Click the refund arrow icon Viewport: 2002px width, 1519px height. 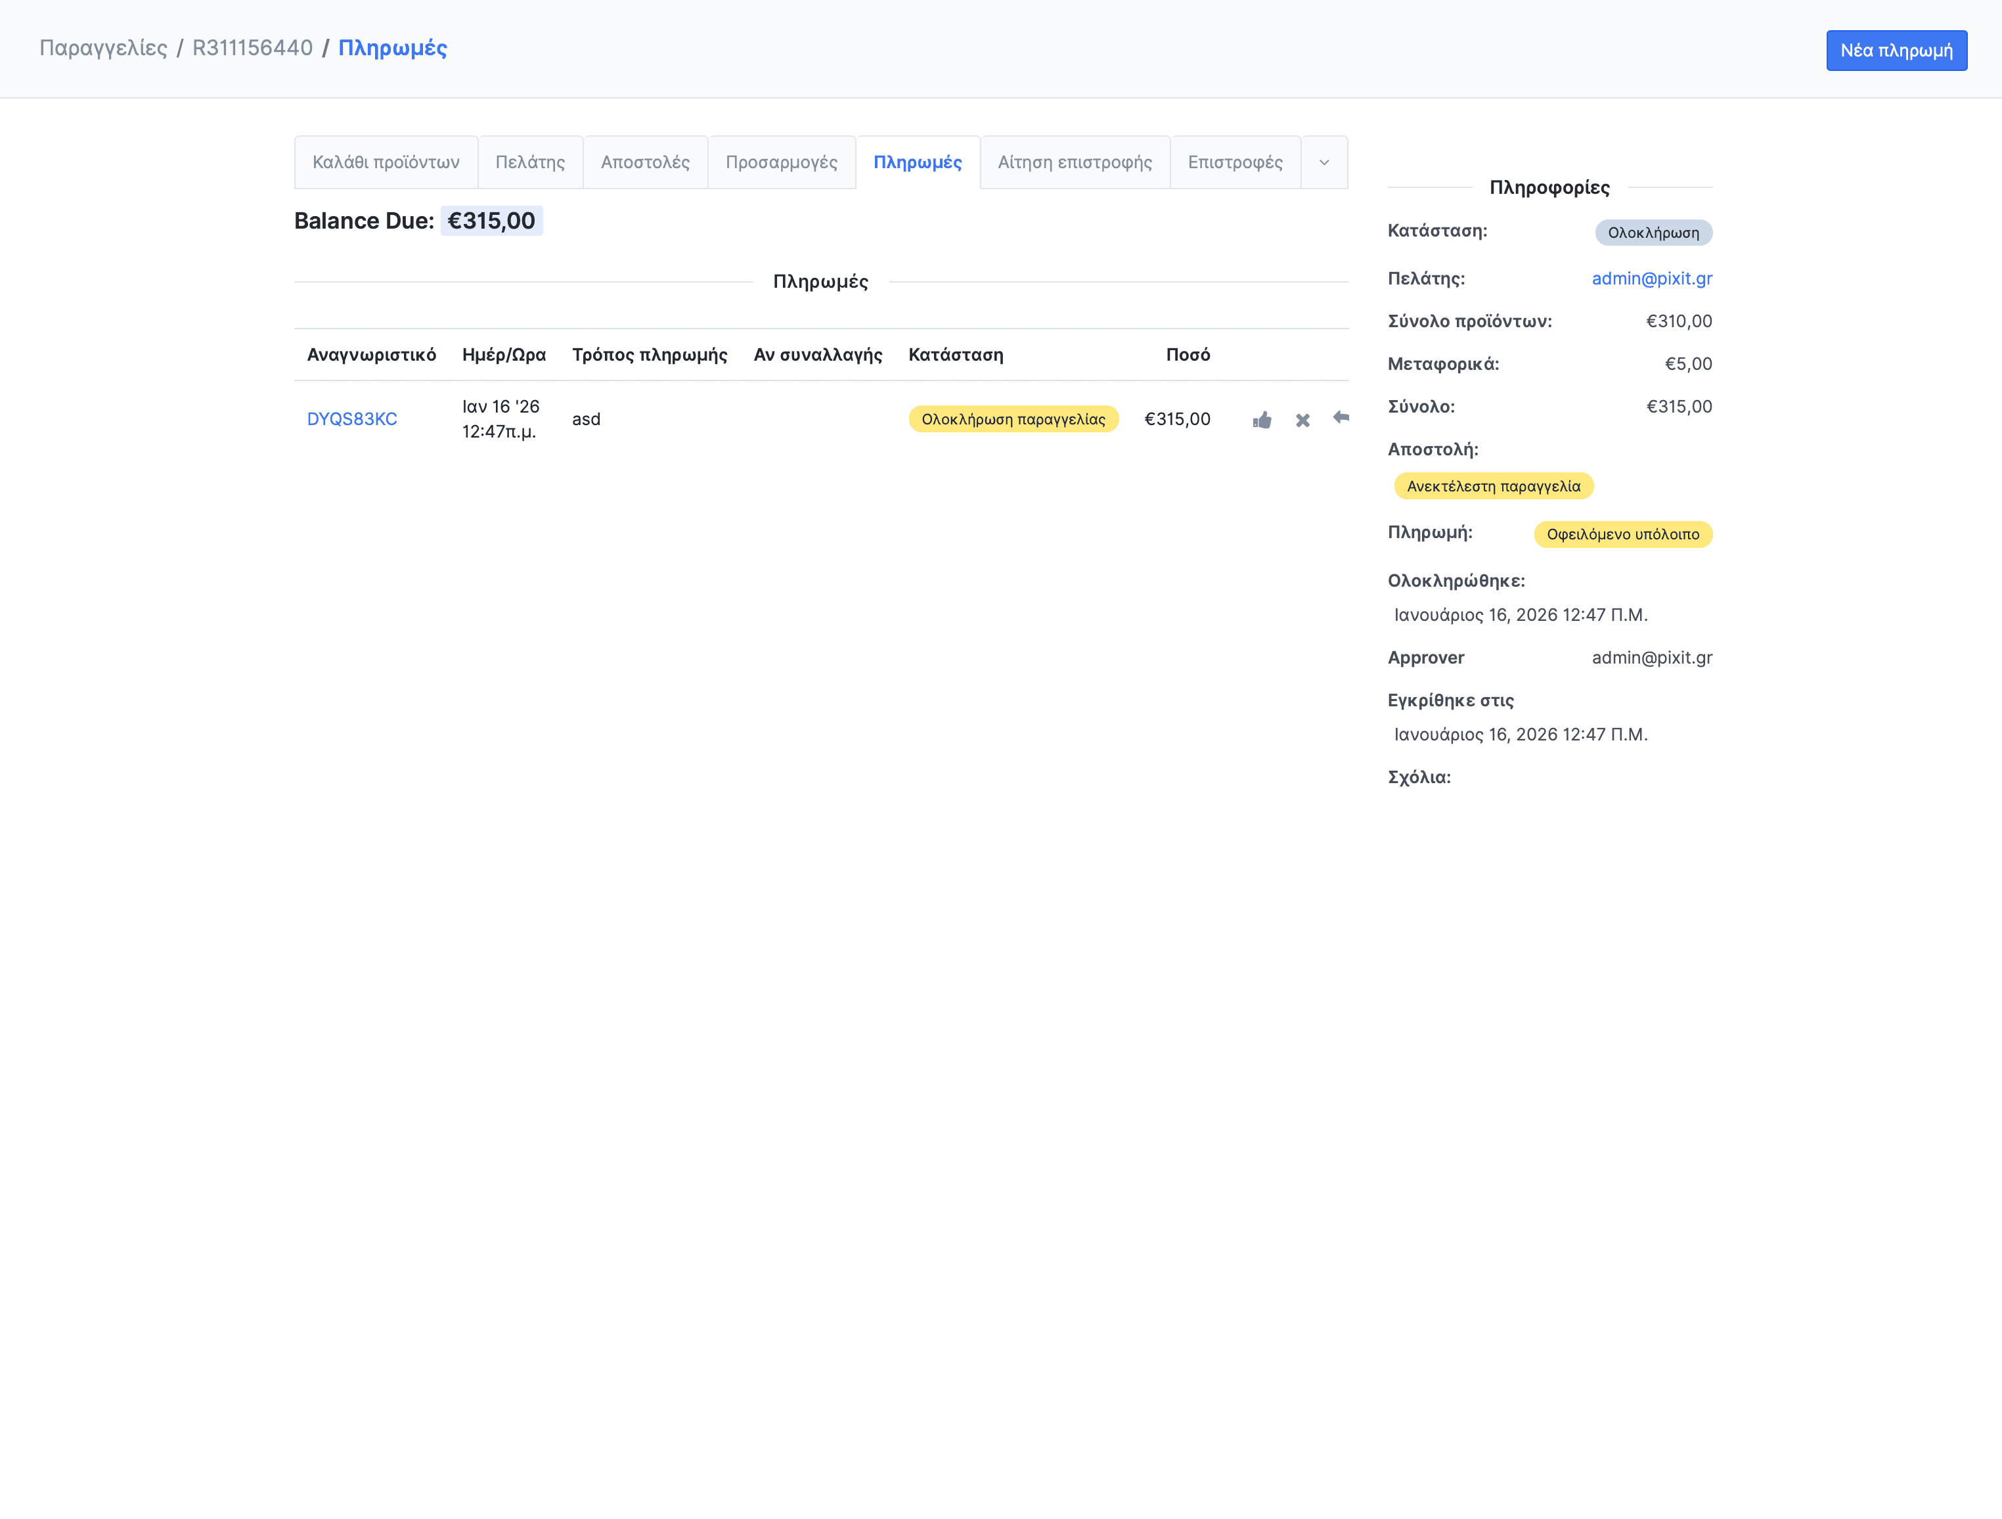click(x=1341, y=417)
